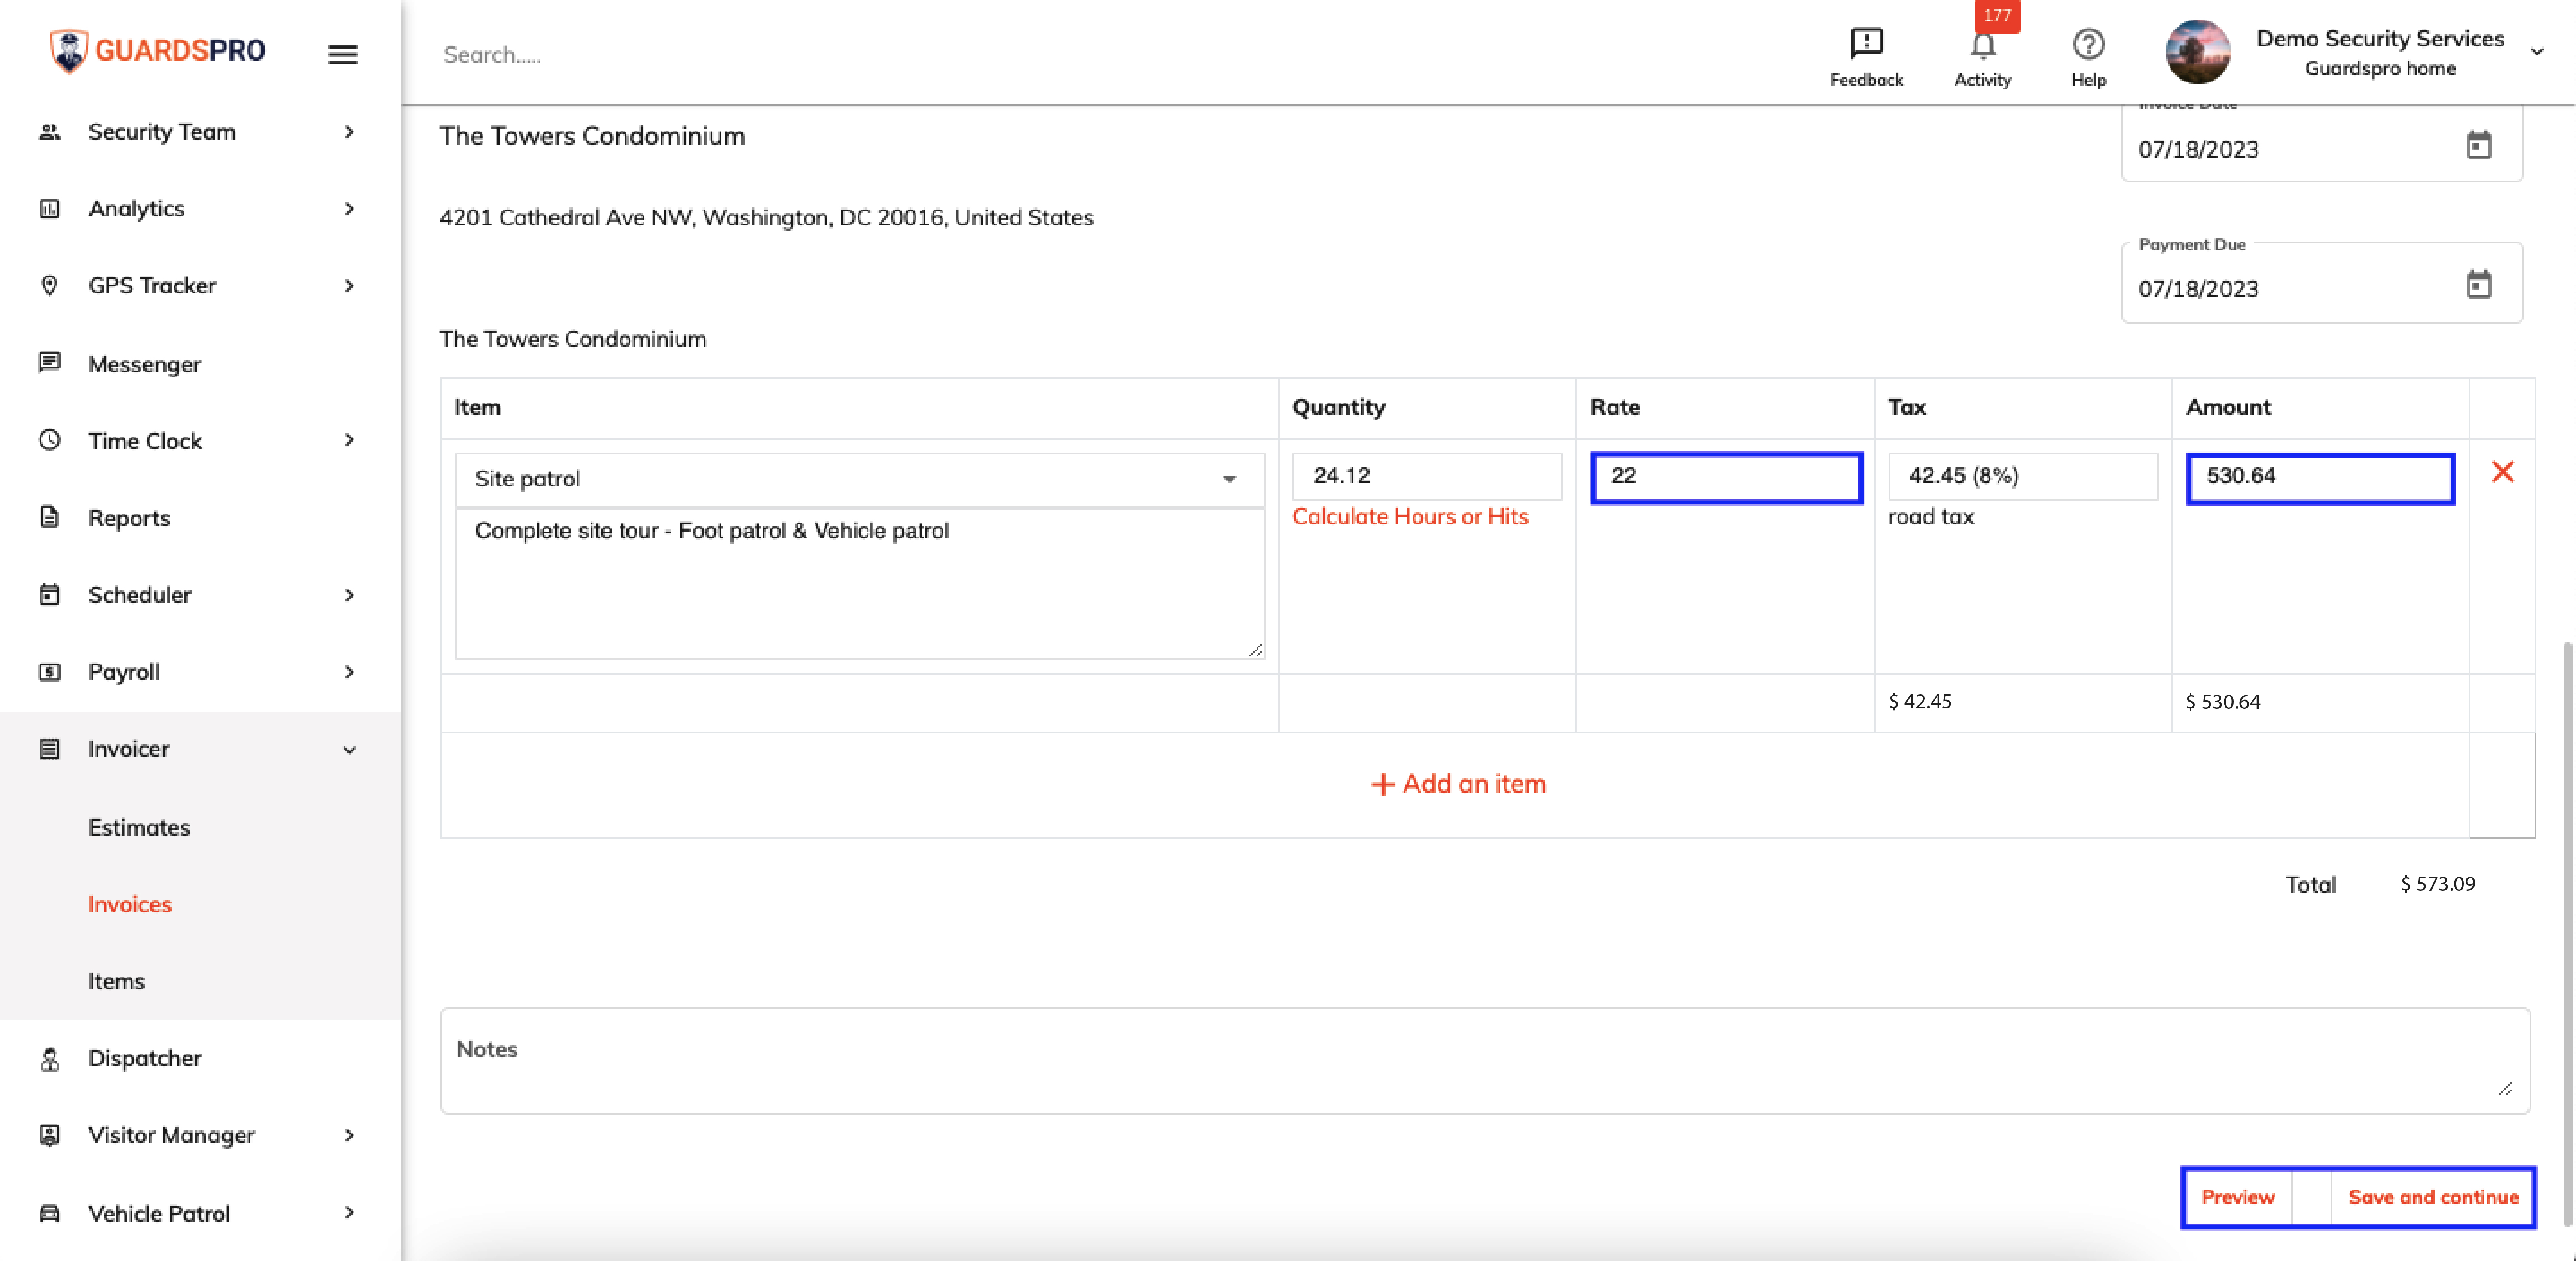Click the Visitor Manager badge icon
This screenshot has height=1261, width=2576.
(x=49, y=1135)
